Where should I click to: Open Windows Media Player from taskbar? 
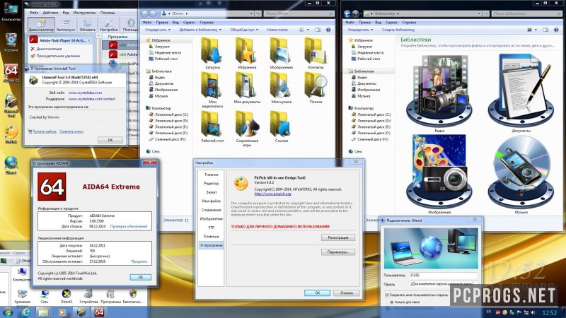click(x=62, y=312)
